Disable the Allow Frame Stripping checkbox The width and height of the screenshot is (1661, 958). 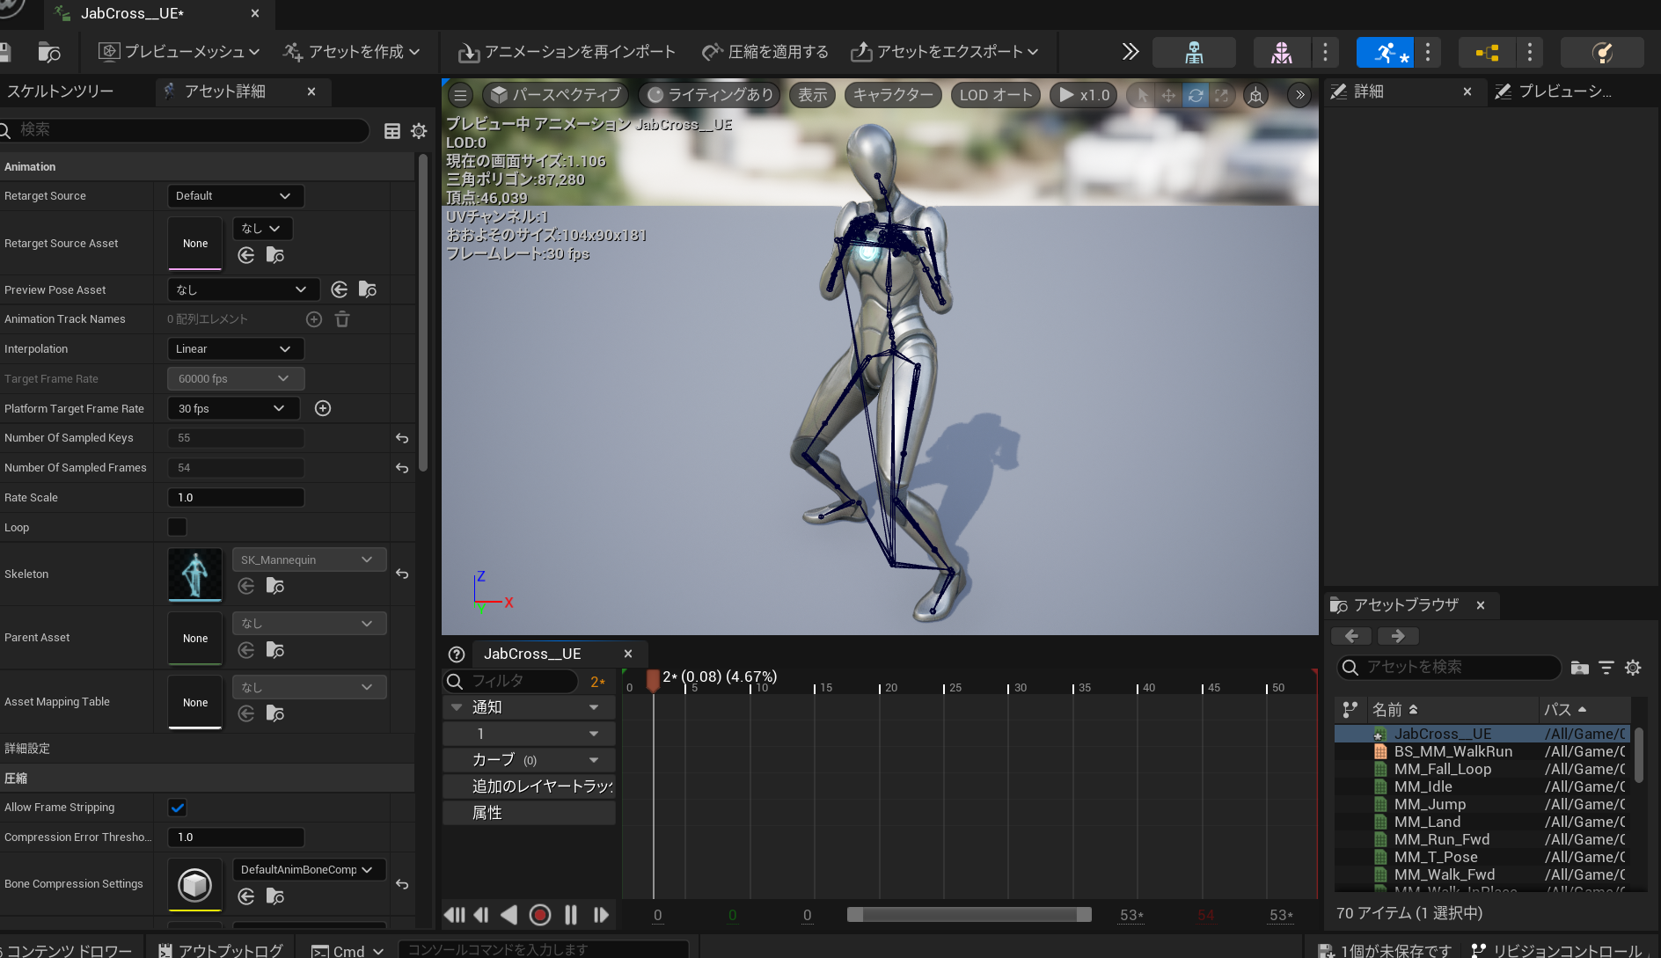click(x=177, y=807)
